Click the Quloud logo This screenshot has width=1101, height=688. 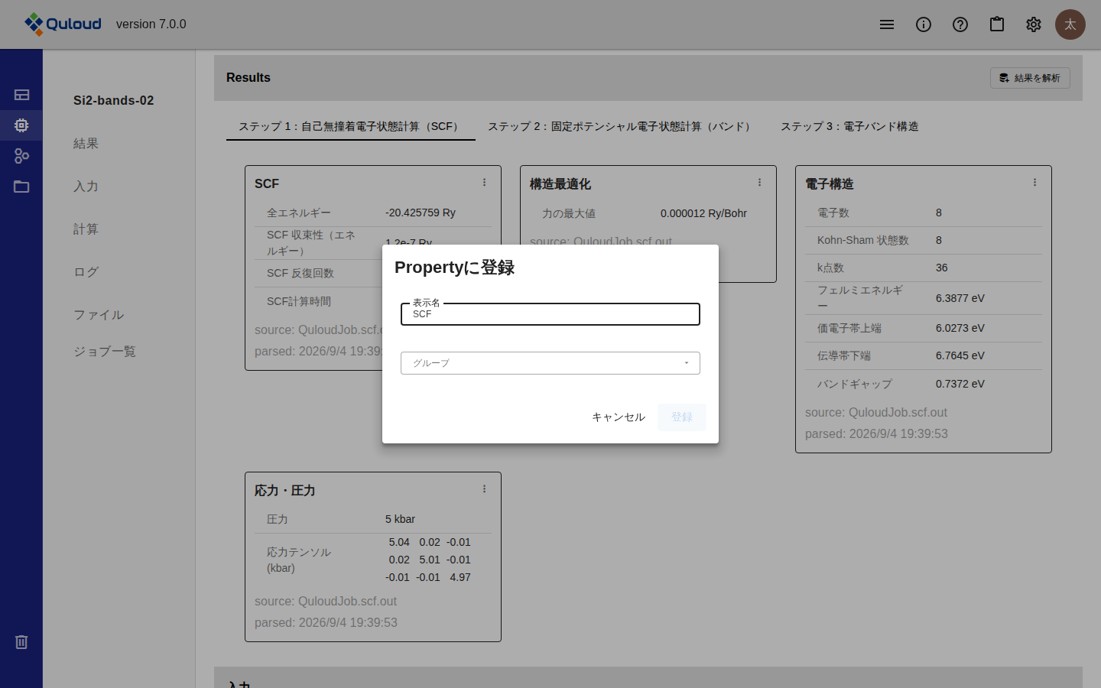tap(63, 24)
